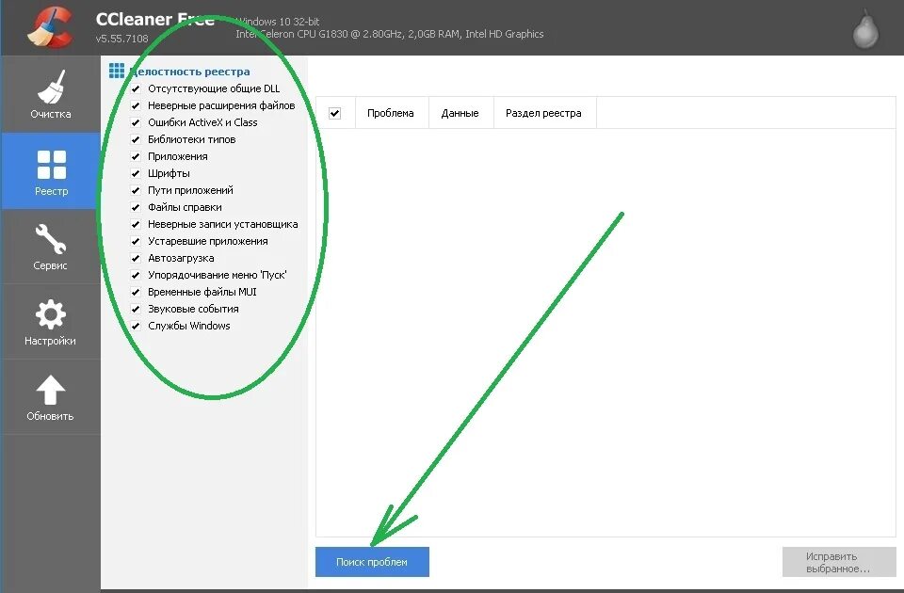Toggle select-all checkbox in results header
Image resolution: width=904 pixels, height=593 pixels.
[335, 113]
